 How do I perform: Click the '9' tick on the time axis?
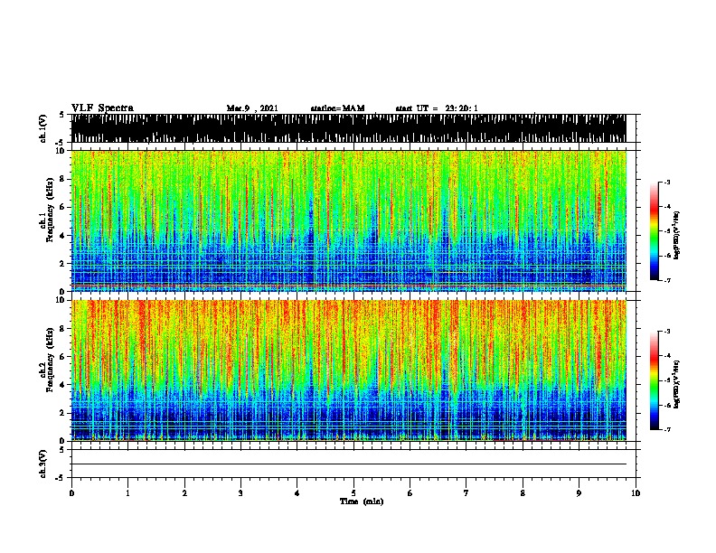tap(579, 493)
